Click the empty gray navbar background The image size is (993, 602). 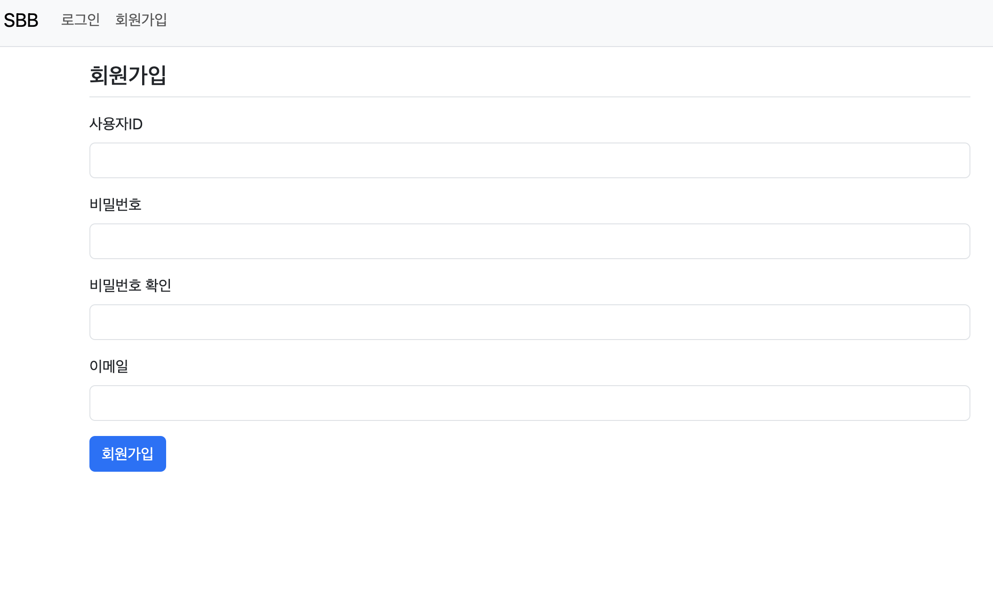(x=565, y=23)
